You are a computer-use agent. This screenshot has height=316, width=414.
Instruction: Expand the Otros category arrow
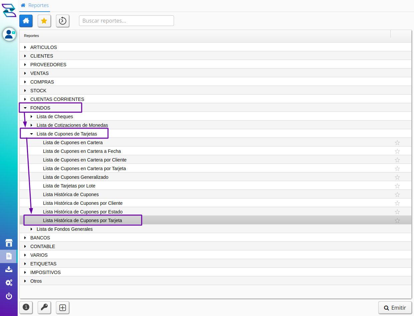(25, 281)
